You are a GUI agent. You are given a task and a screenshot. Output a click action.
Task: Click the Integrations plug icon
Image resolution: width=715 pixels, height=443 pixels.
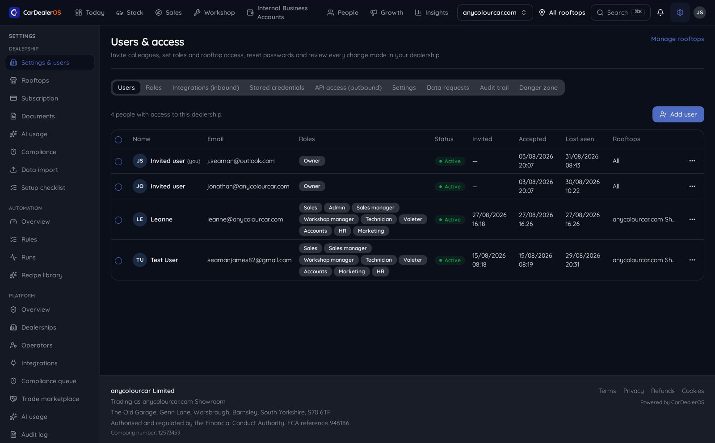tap(13, 363)
